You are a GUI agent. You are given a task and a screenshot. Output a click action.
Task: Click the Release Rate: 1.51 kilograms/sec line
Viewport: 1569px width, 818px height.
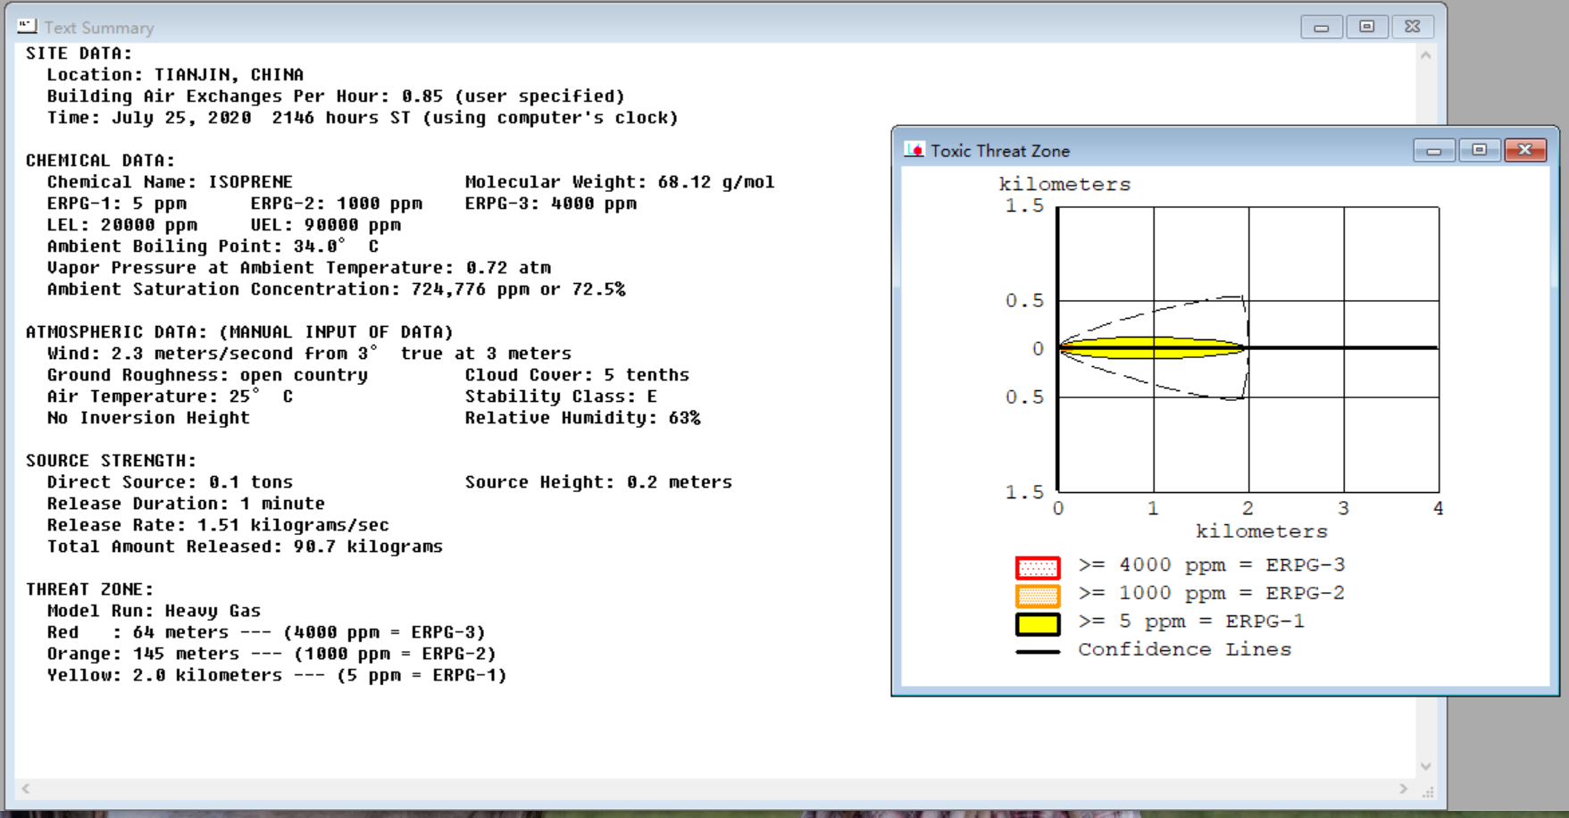(218, 525)
